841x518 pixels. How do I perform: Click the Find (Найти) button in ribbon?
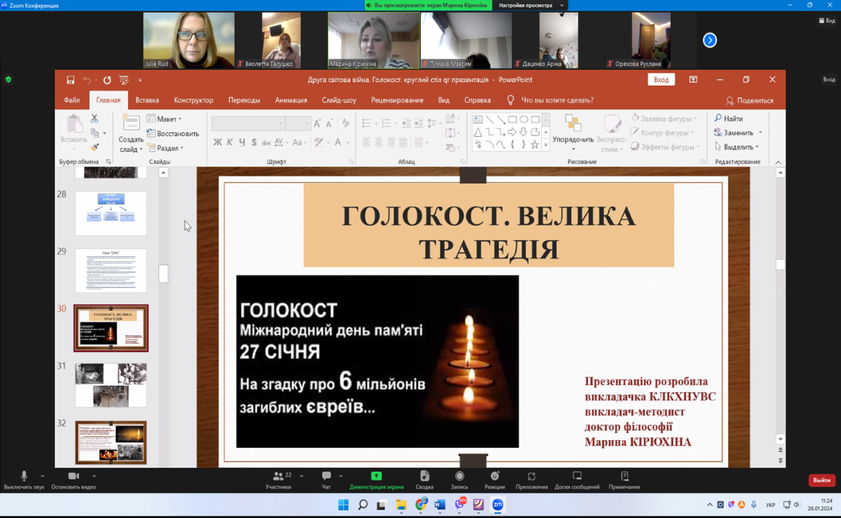pos(729,118)
